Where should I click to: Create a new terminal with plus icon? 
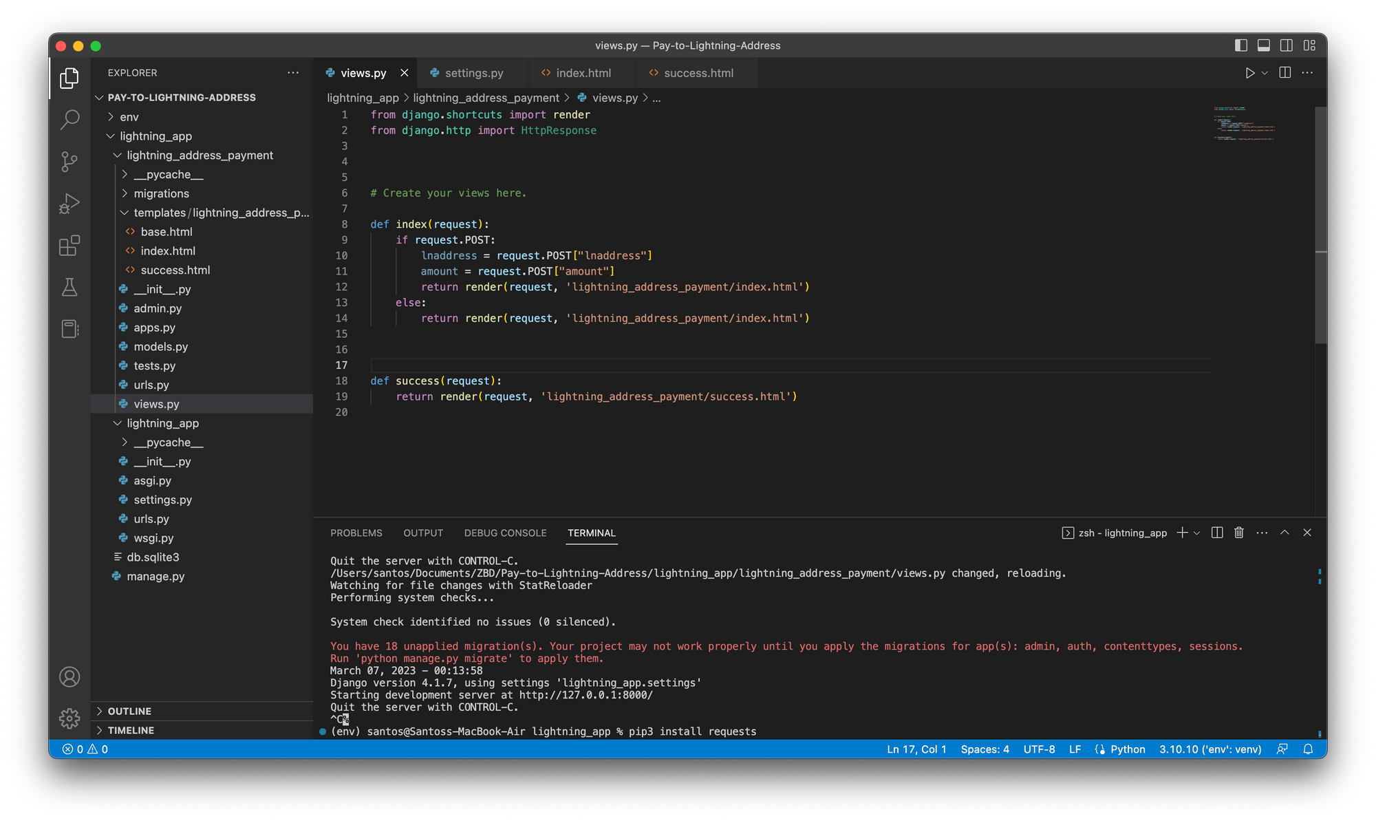coord(1182,533)
